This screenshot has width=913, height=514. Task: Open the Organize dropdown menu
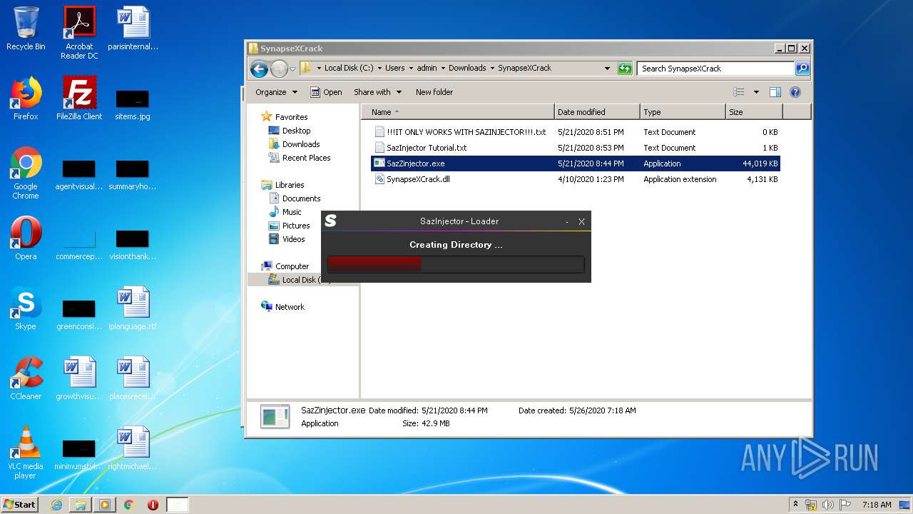click(x=275, y=92)
